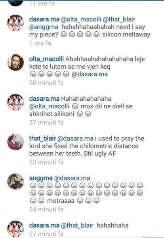Open the partially visible avatar at top

pyautogui.click(x=15, y=3)
